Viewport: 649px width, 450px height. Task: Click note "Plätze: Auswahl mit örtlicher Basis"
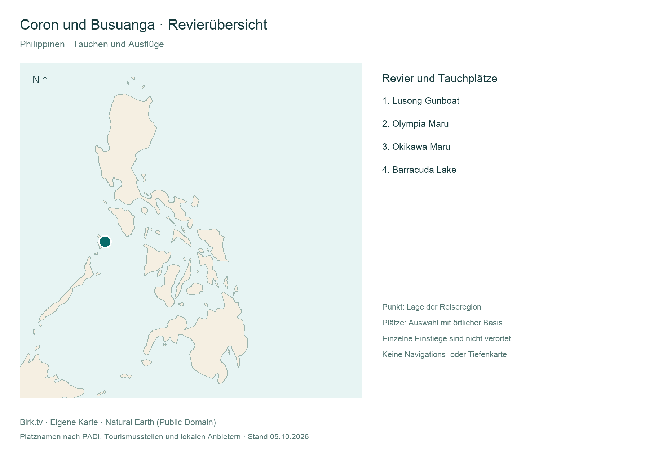(x=442, y=323)
